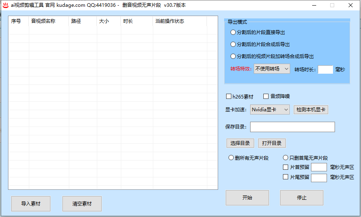This screenshot has height=217, width=361.
Task: Click the 选择目录 button
Action: coord(240,143)
